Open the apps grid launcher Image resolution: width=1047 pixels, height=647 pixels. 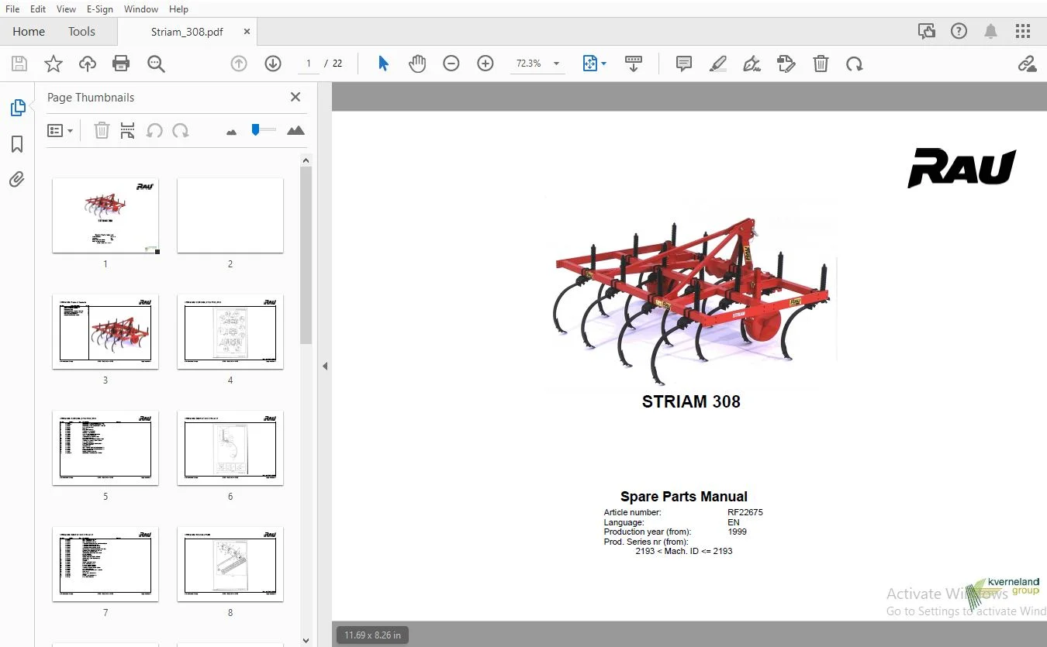coord(1023,31)
